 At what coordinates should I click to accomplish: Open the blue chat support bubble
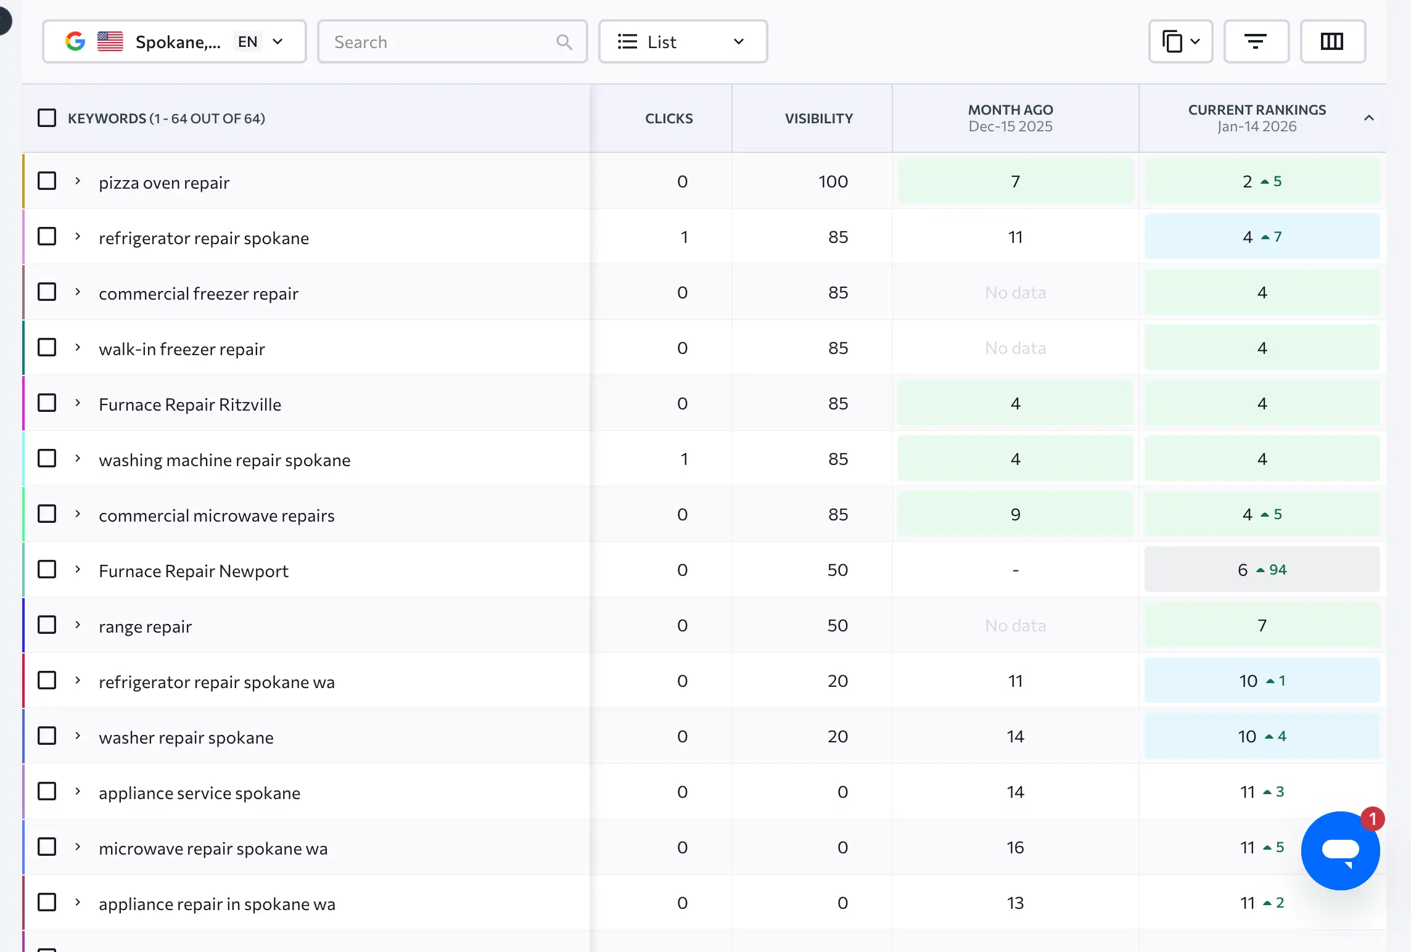click(x=1339, y=851)
